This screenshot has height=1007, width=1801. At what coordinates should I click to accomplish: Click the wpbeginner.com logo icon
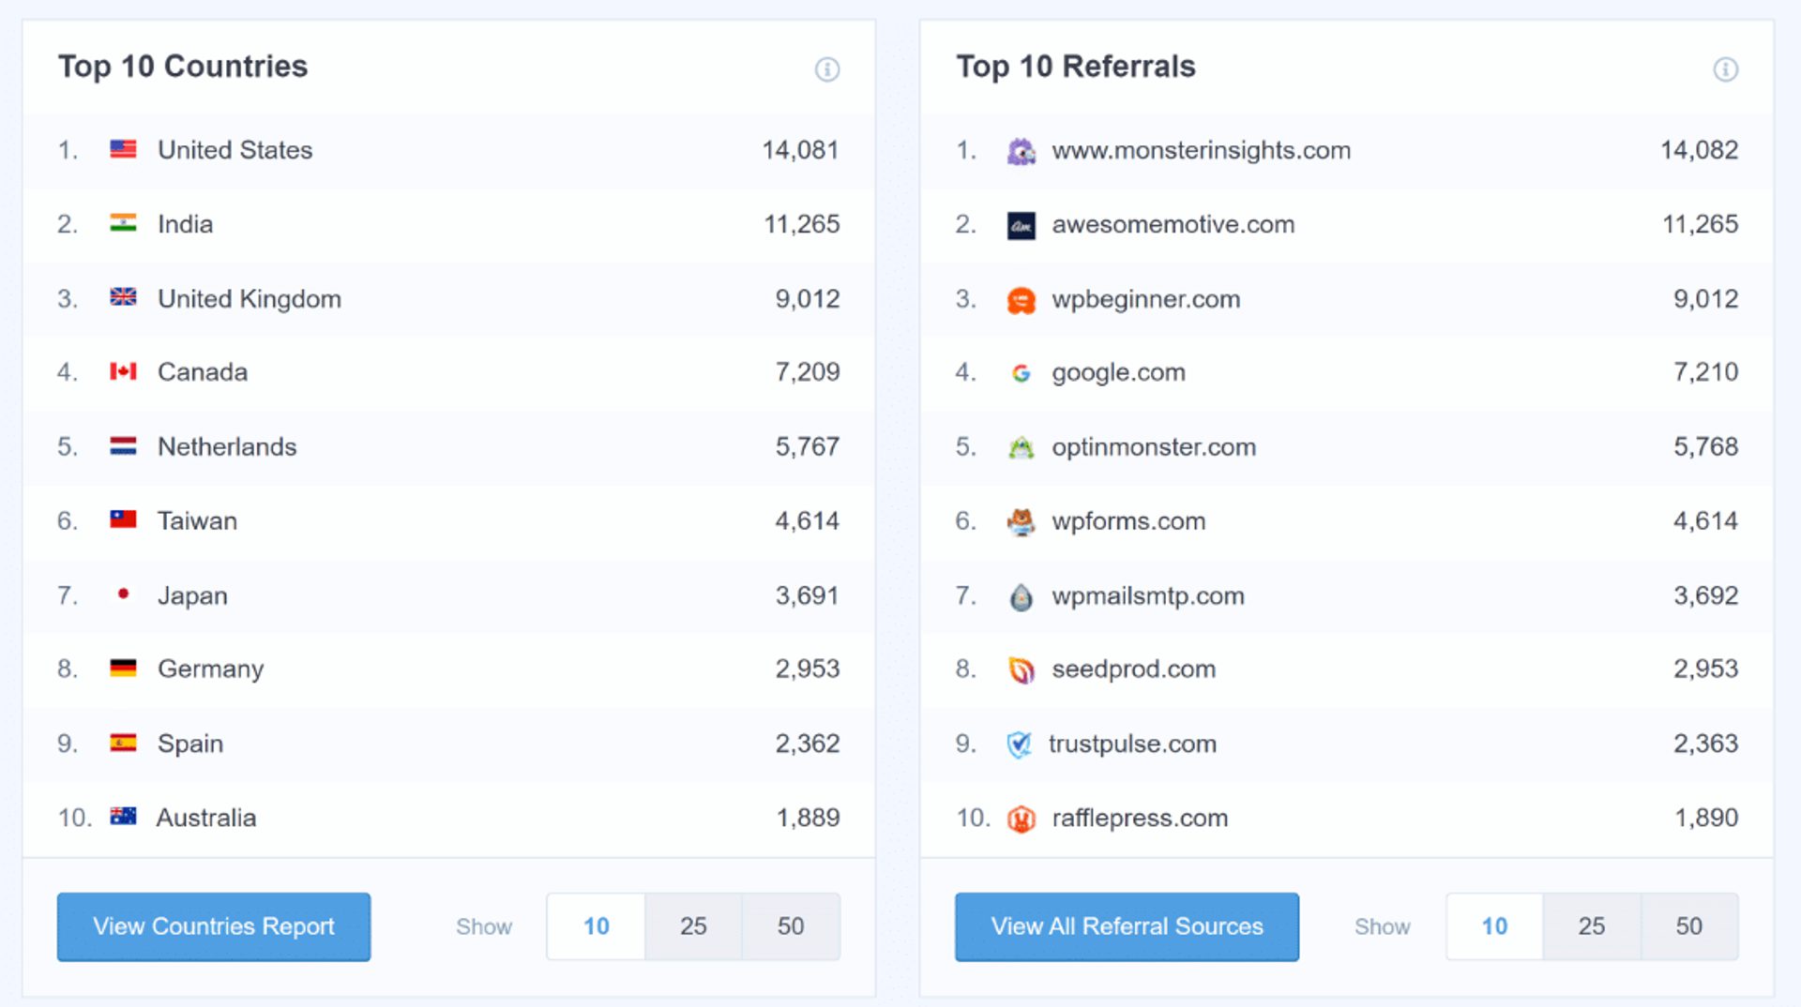[x=1022, y=298]
